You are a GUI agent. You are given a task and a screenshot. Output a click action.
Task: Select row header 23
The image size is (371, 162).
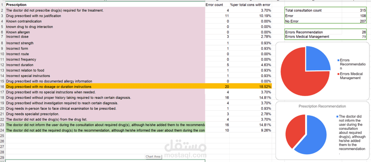(2, 125)
